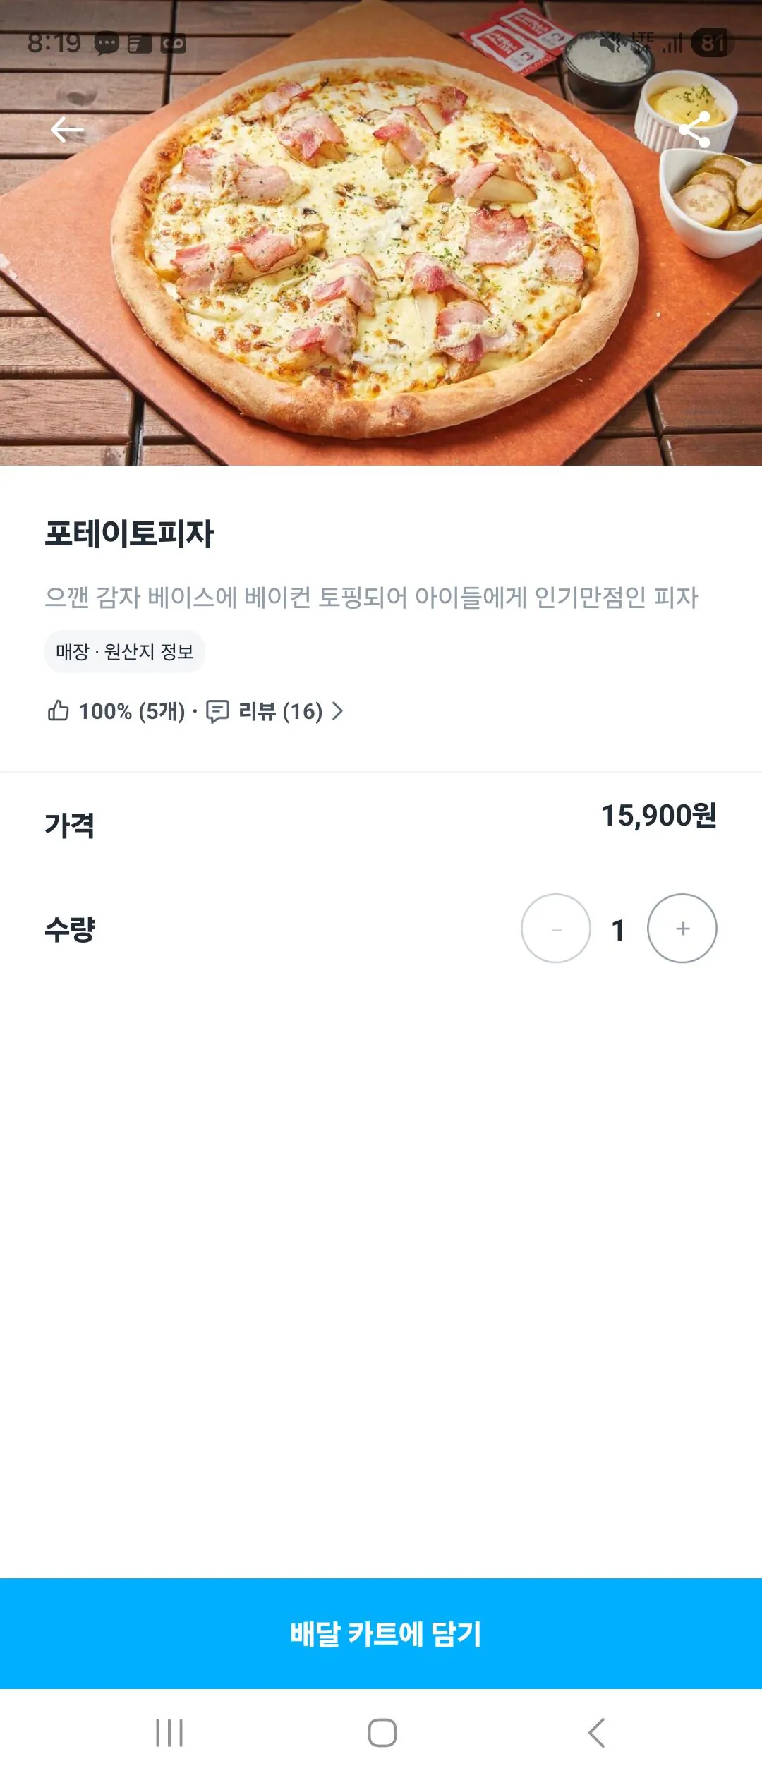Tap Android home button icon
Viewport: 762px width, 1778px height.
pyautogui.click(x=382, y=1733)
